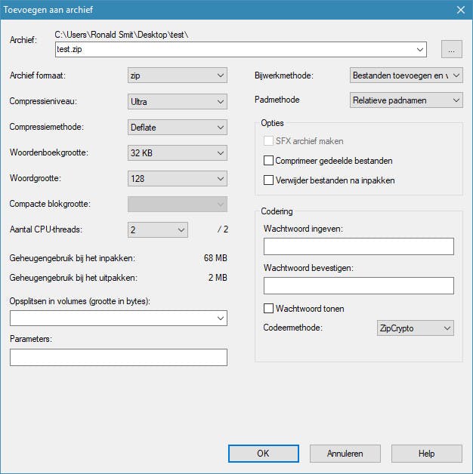Open Woordenboekgrootte dropdown showing 32 KB
The width and height of the screenshot is (473, 474).
tap(178, 153)
